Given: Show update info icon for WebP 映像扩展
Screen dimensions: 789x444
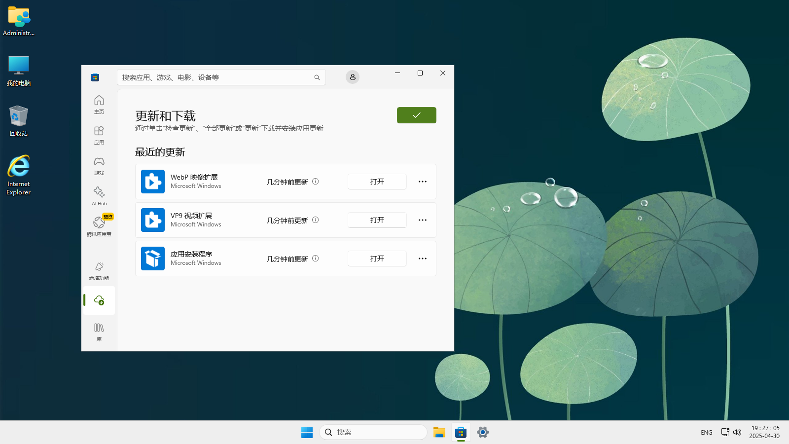Looking at the screenshot, I should tap(316, 182).
